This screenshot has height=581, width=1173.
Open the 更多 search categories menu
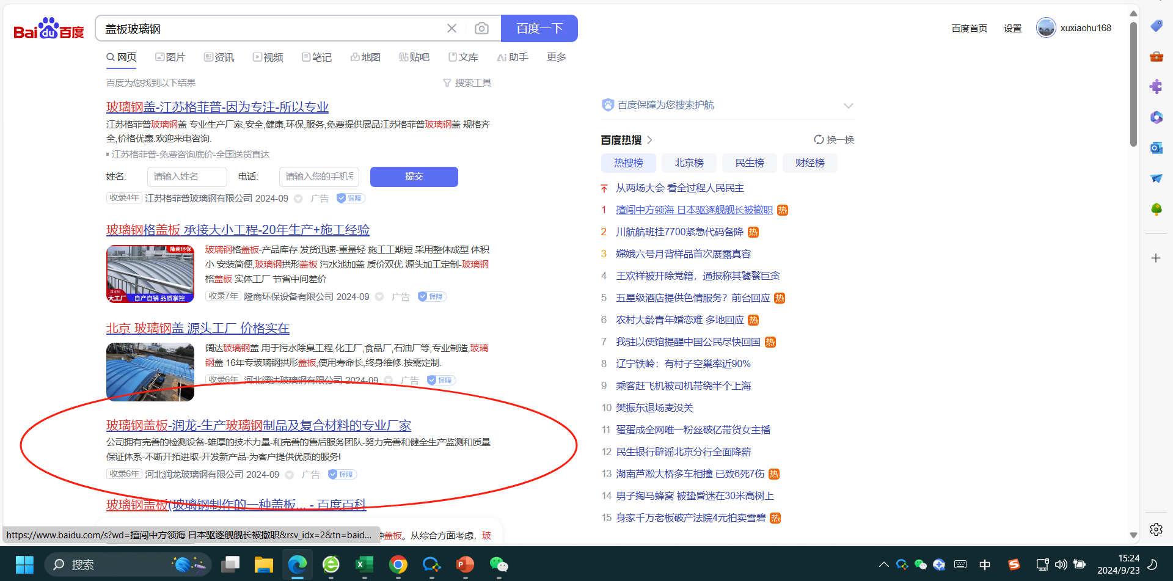(x=556, y=57)
